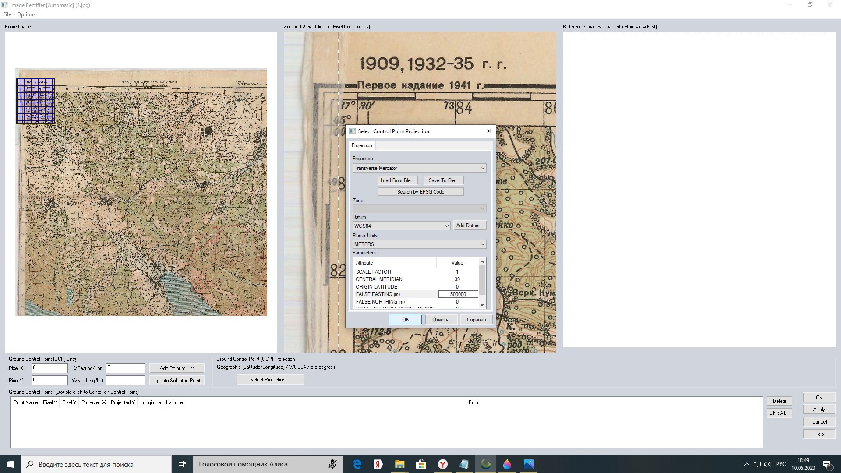Close the Select Control Point Projection dialog
Viewport: 841px width, 473px height.
click(x=489, y=131)
